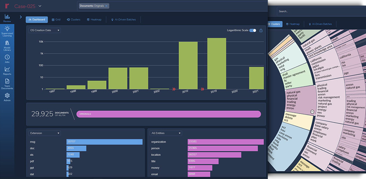The width and height of the screenshot is (366, 179).
Task: Click red skip arrows between 2002 and 2010
Action: pos(174,89)
